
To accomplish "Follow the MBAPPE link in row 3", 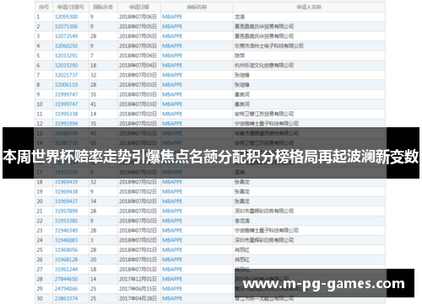I will pos(172,36).
